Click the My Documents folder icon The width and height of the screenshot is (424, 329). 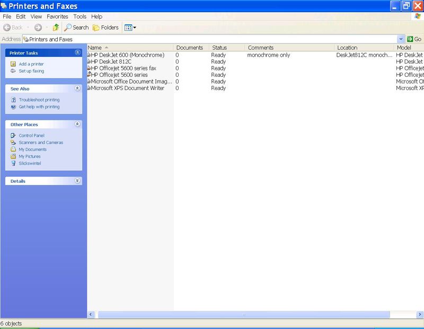(13, 149)
